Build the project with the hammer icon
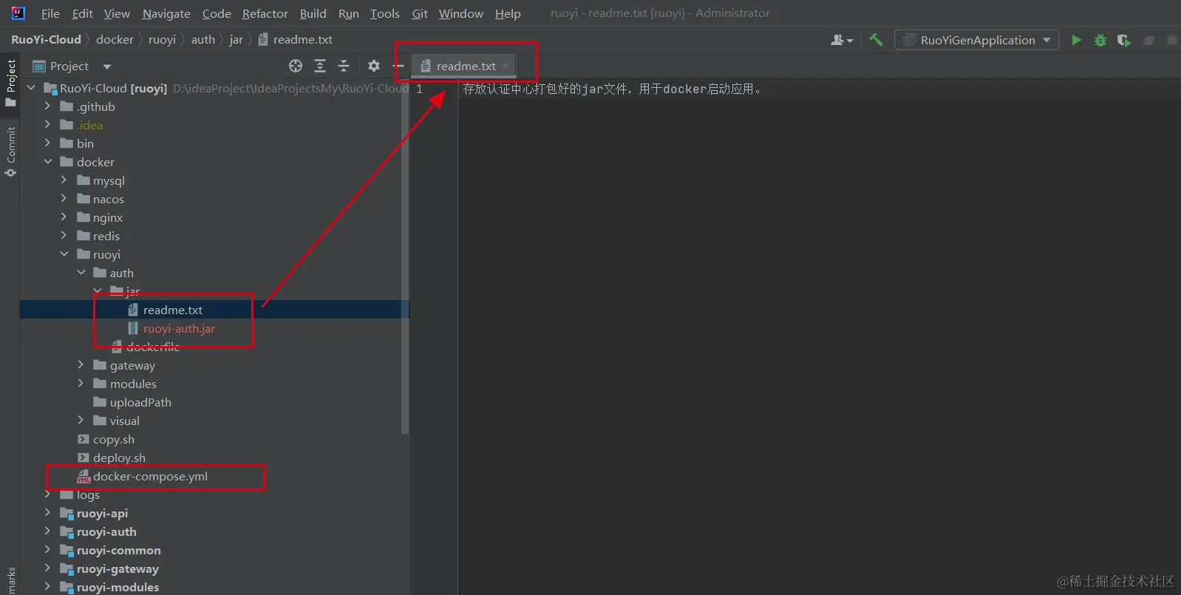1181x595 pixels. [876, 40]
